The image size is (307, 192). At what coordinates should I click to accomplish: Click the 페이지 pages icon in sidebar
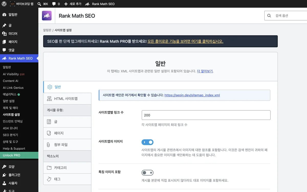(4, 42)
